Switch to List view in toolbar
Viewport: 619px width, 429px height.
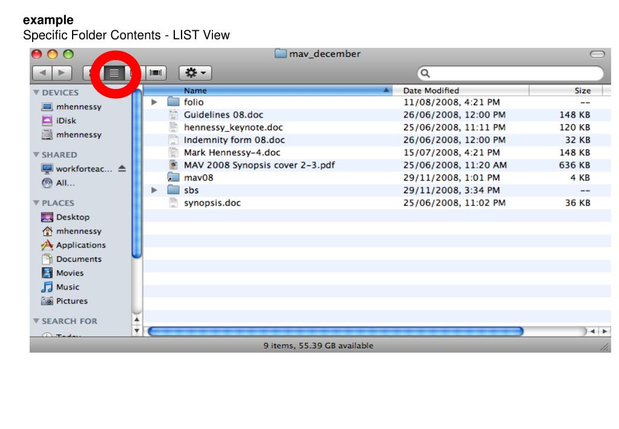tap(114, 73)
